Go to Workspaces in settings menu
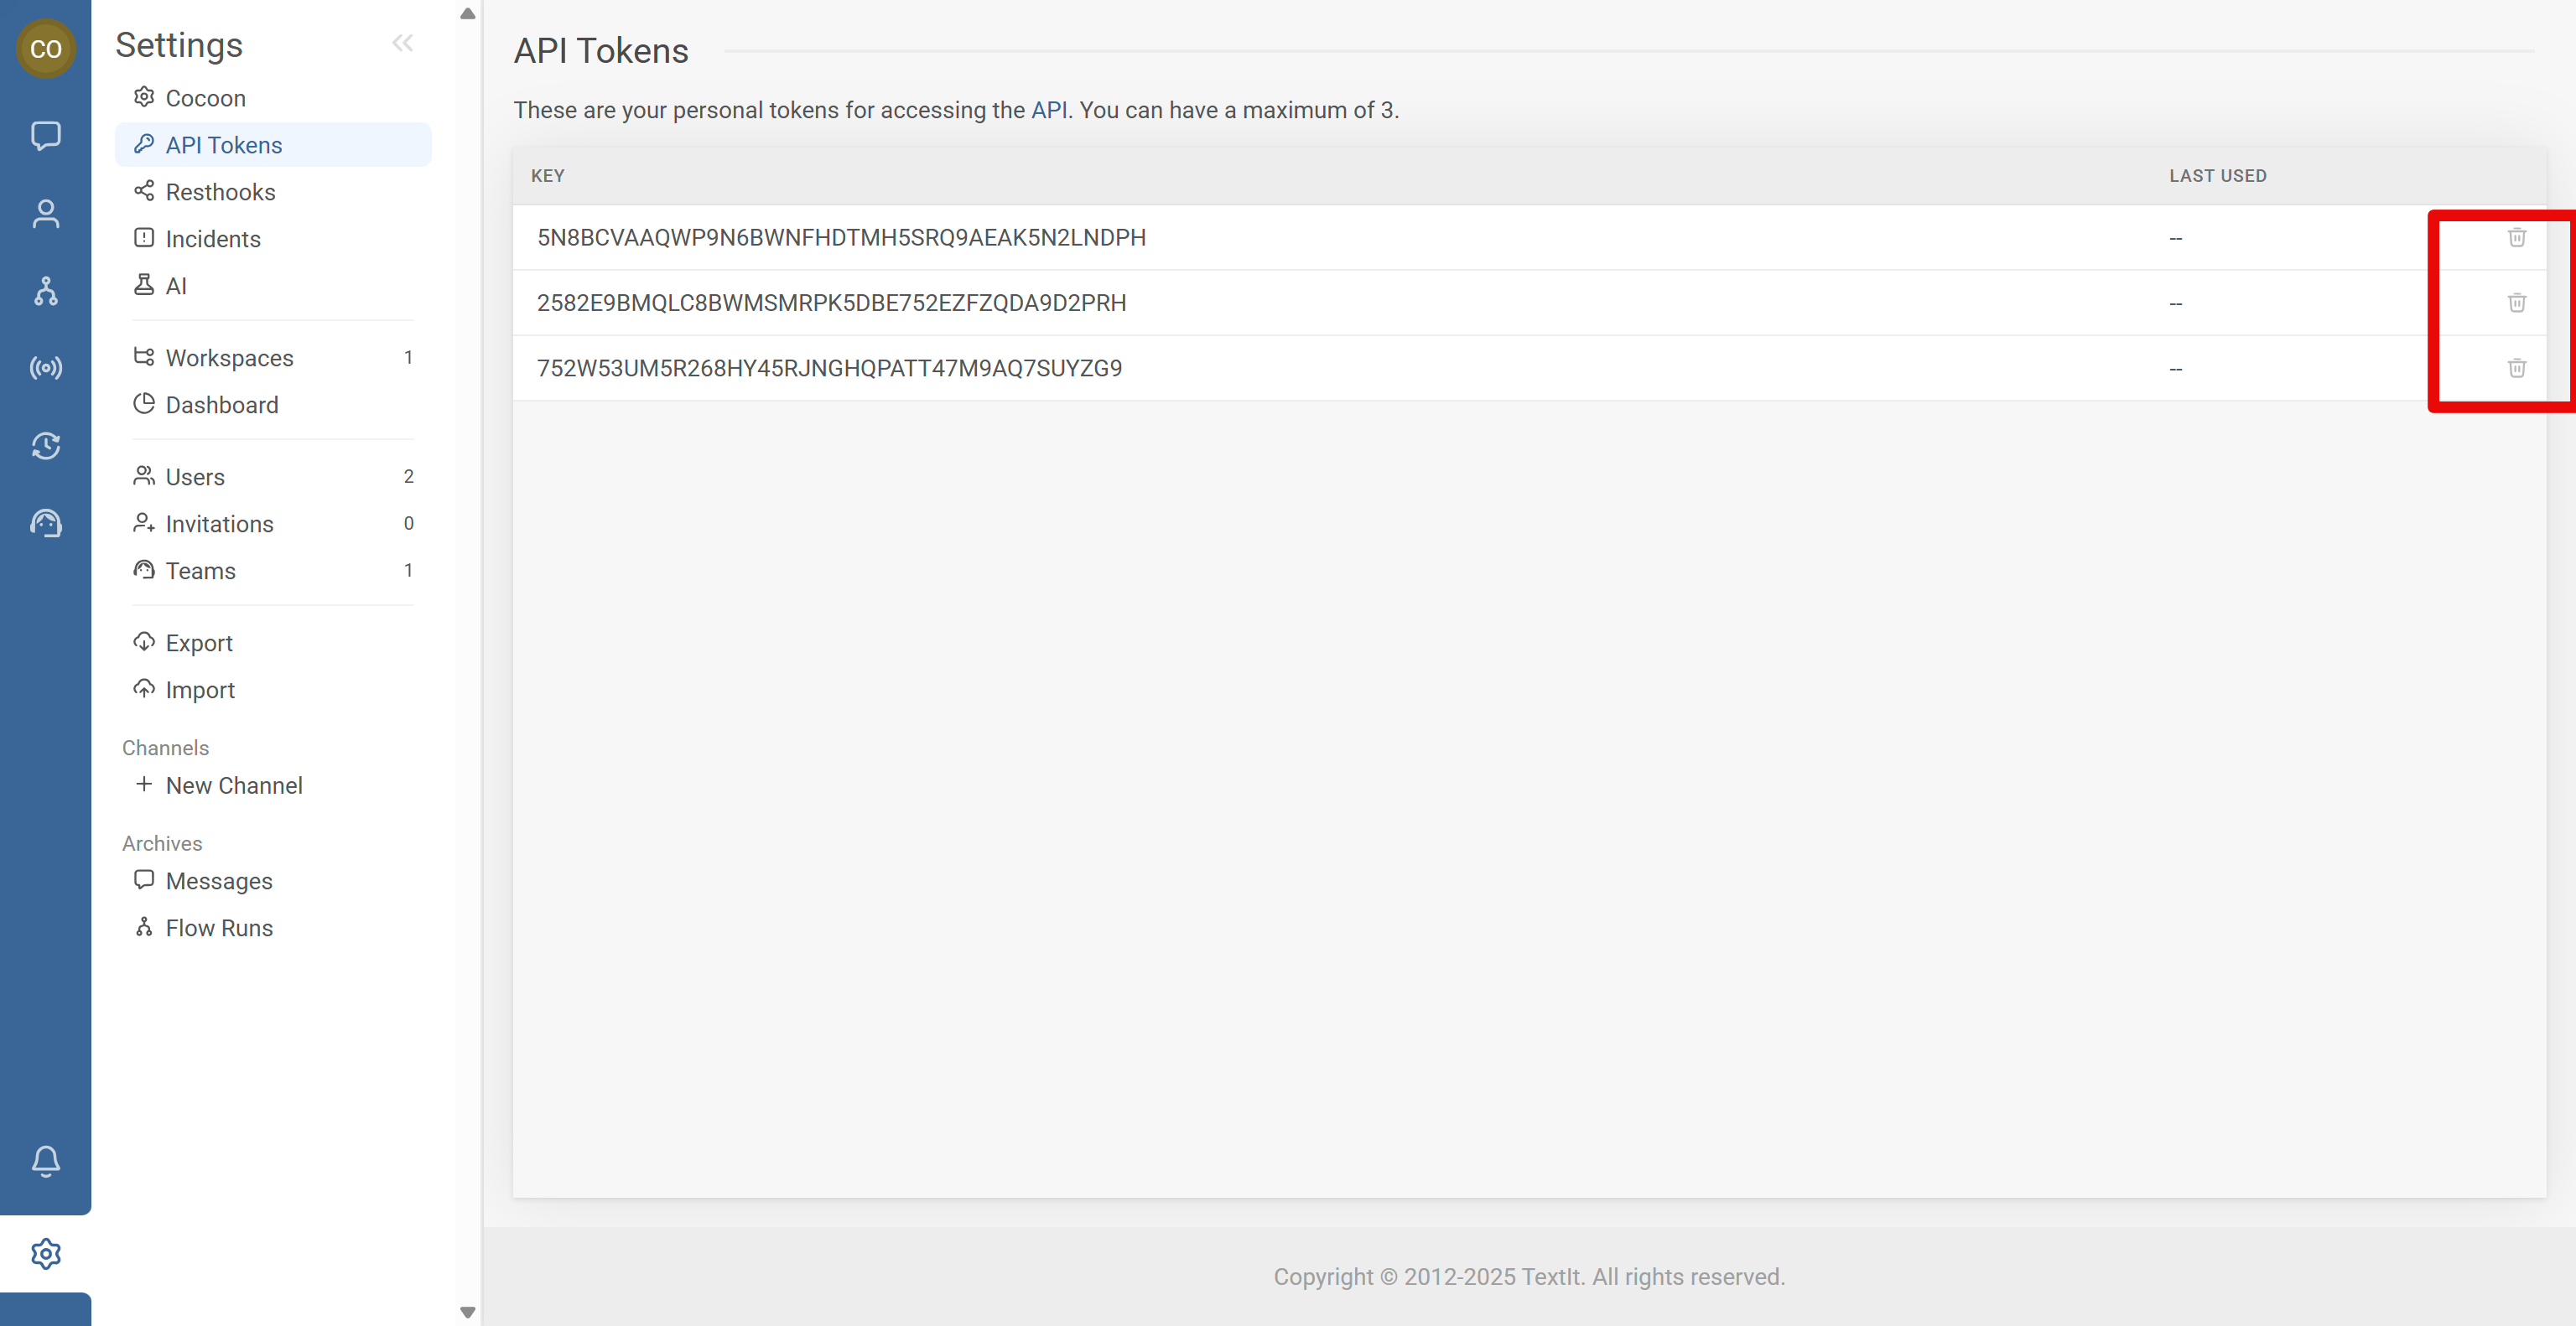 coord(229,358)
